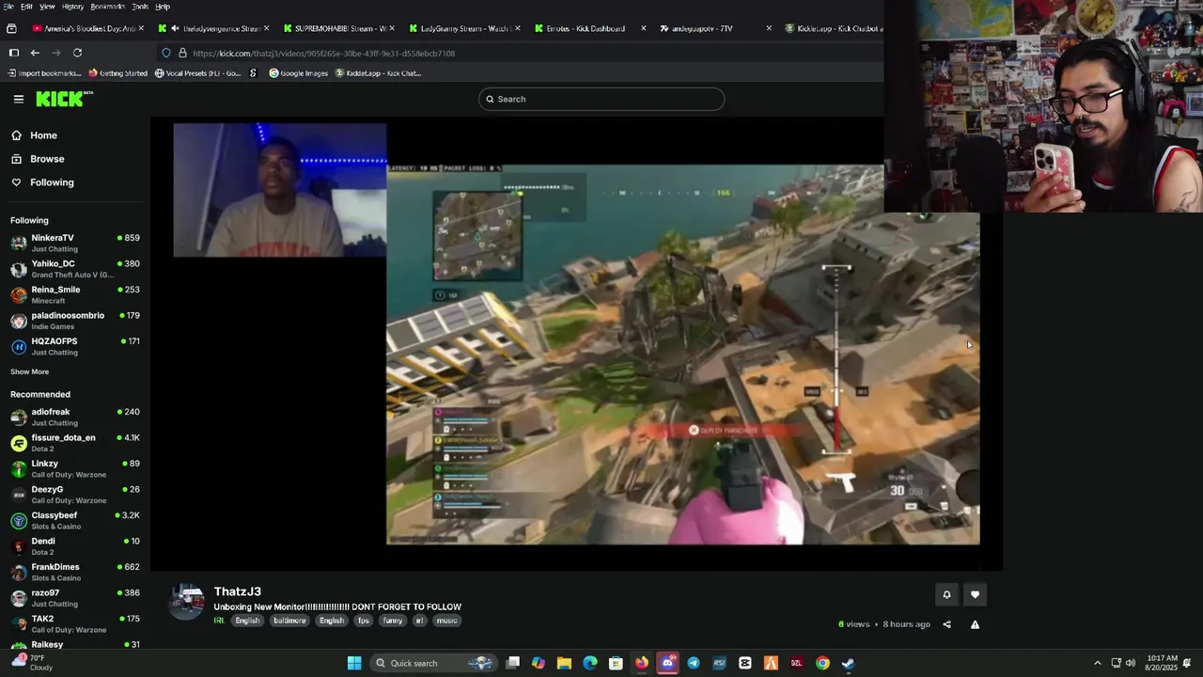
Task: Open Browse in the Kick sidebar
Action: (47, 159)
